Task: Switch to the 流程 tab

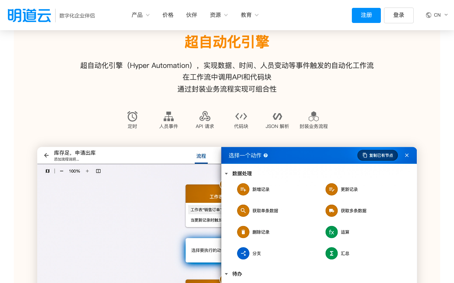Action: point(201,156)
